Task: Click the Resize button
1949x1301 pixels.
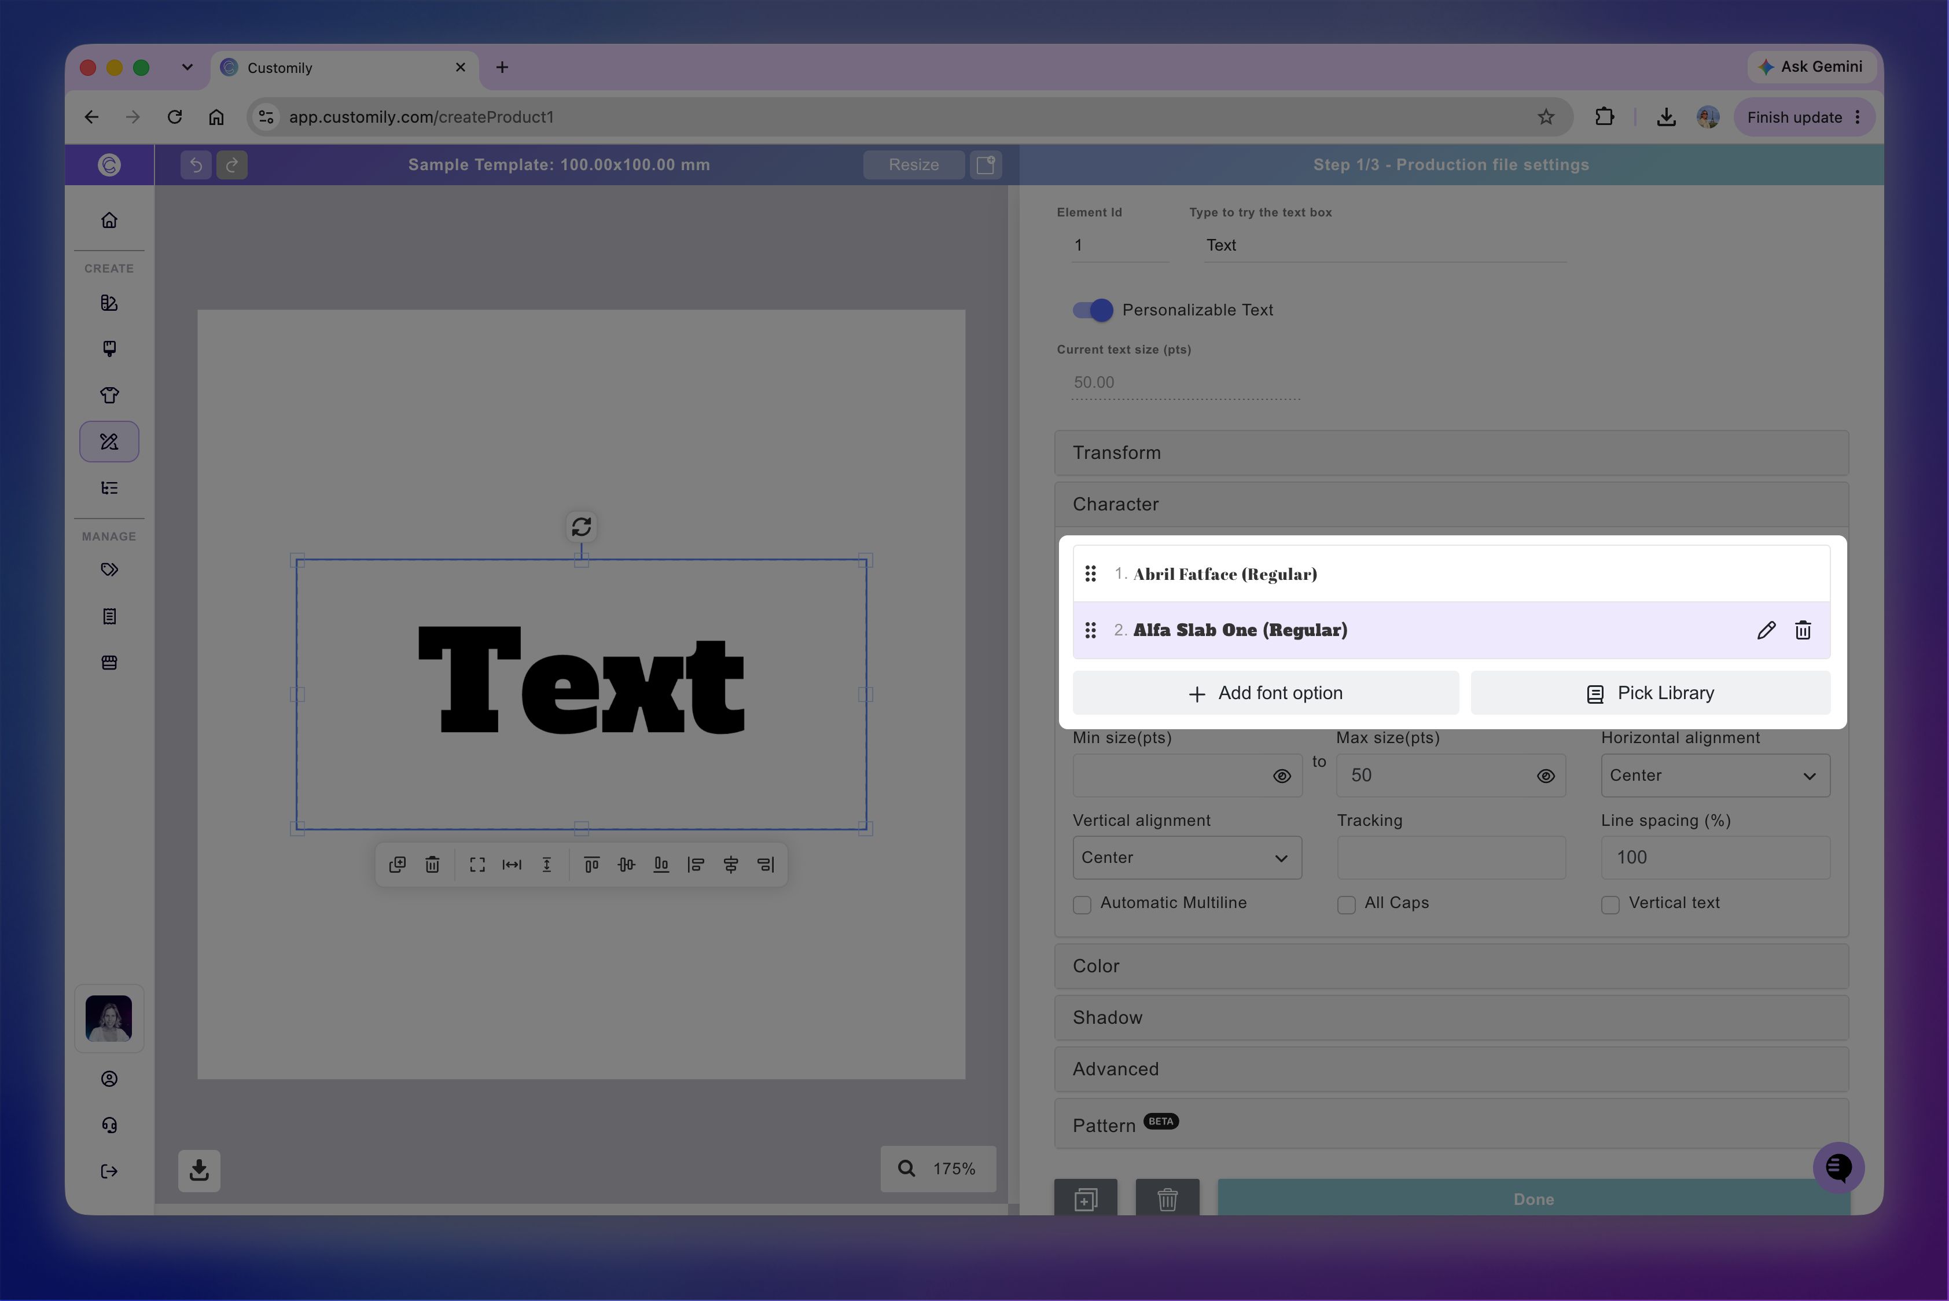Action: [x=914, y=164]
